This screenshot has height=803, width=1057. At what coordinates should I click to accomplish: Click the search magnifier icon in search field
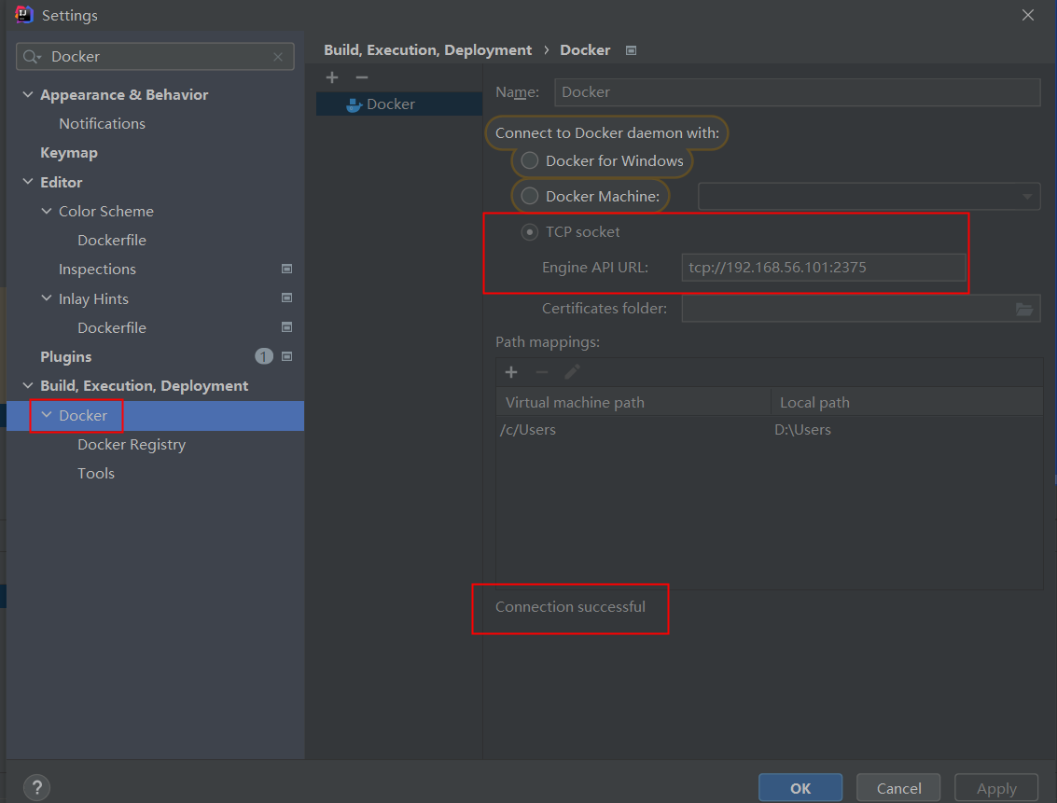pyautogui.click(x=31, y=57)
